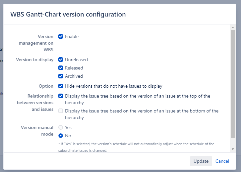Image resolution: width=241 pixels, height=172 pixels.
Task: Select Yes for Version manual mode
Action: click(61, 127)
